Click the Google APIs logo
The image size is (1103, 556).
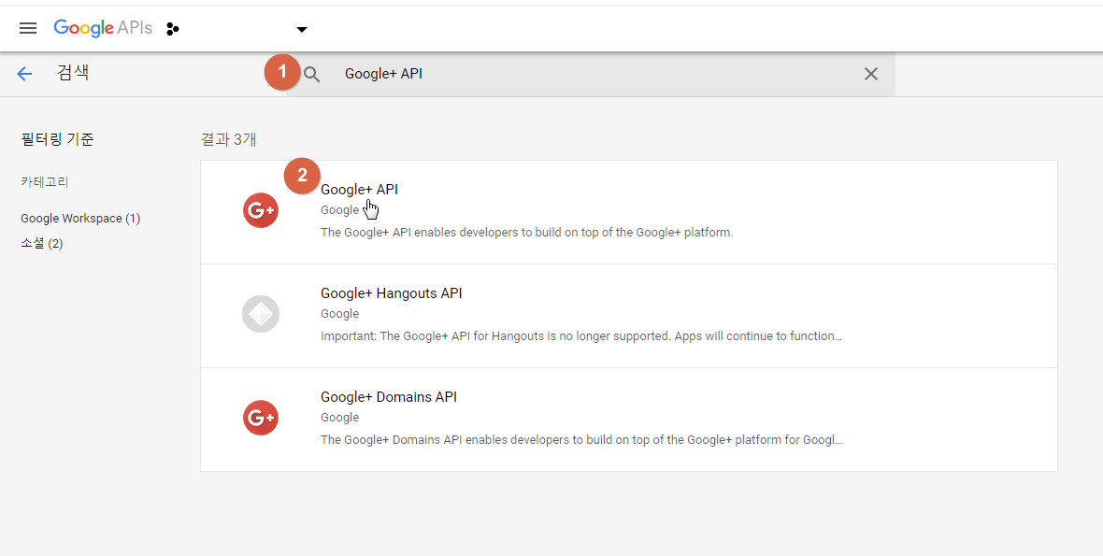click(x=103, y=28)
